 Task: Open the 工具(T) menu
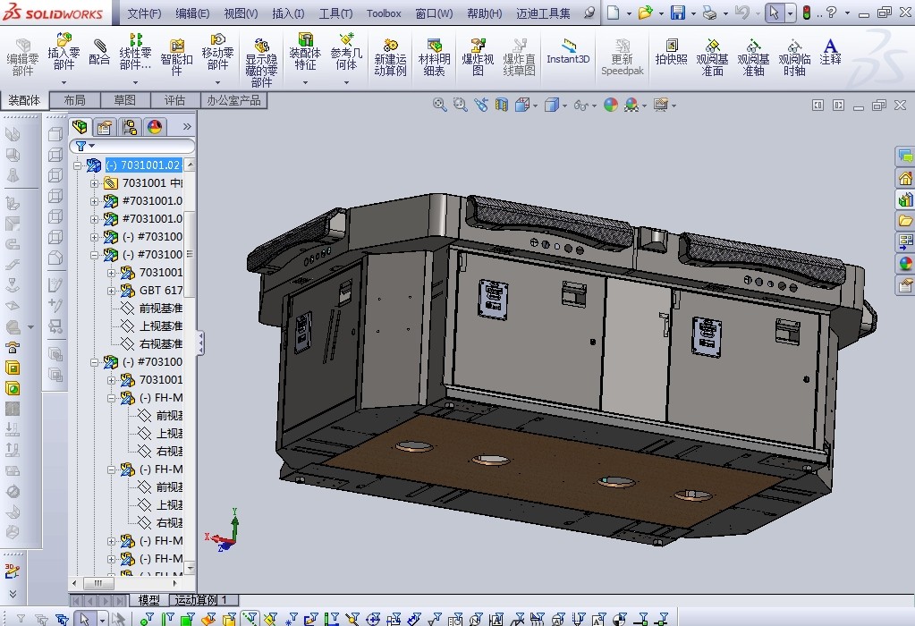pos(335,13)
